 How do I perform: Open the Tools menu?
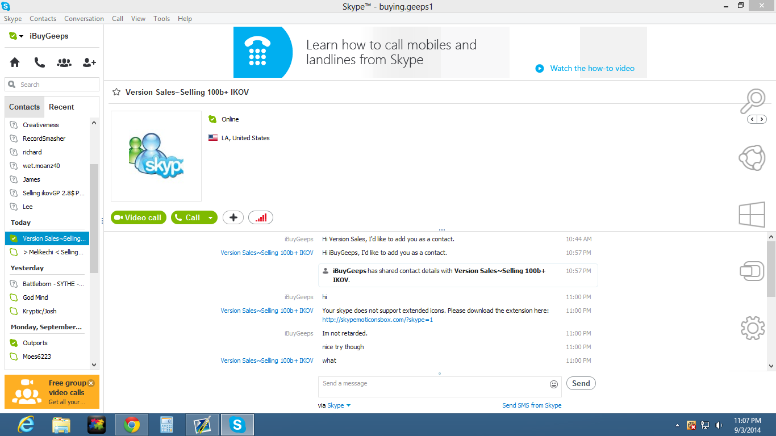162,19
